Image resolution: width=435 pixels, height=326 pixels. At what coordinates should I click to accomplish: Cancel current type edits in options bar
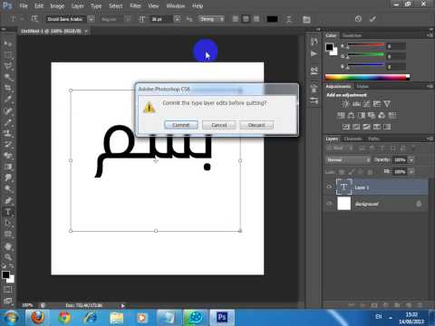click(x=358, y=19)
